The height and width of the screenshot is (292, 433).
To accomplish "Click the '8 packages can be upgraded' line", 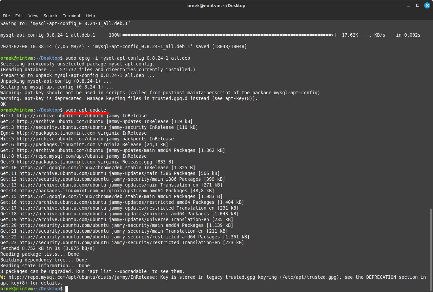I will tap(92, 271).
